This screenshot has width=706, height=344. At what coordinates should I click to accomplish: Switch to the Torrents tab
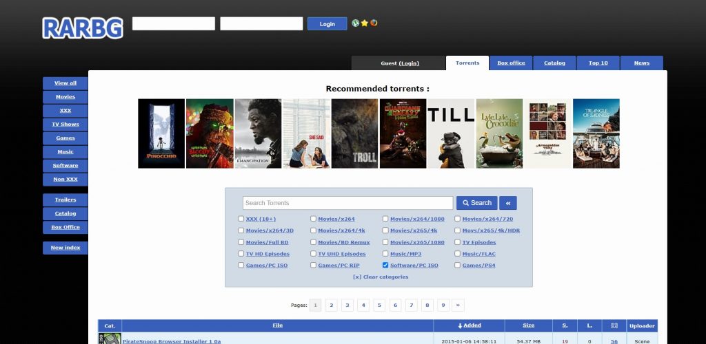(x=467, y=63)
